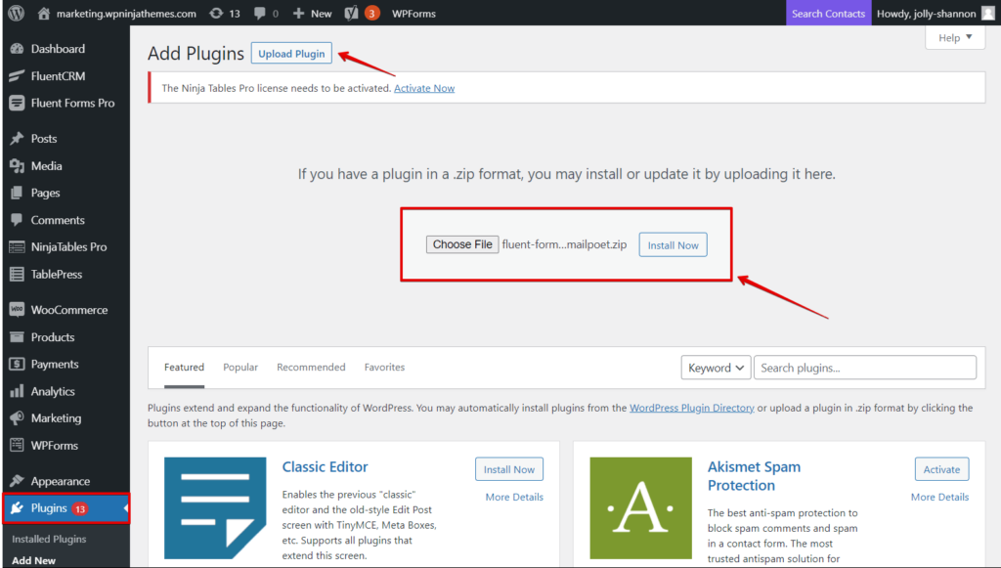Click the Plugins plug icon in sidebar
Viewport: 1001px width, 568px height.
pyautogui.click(x=18, y=508)
